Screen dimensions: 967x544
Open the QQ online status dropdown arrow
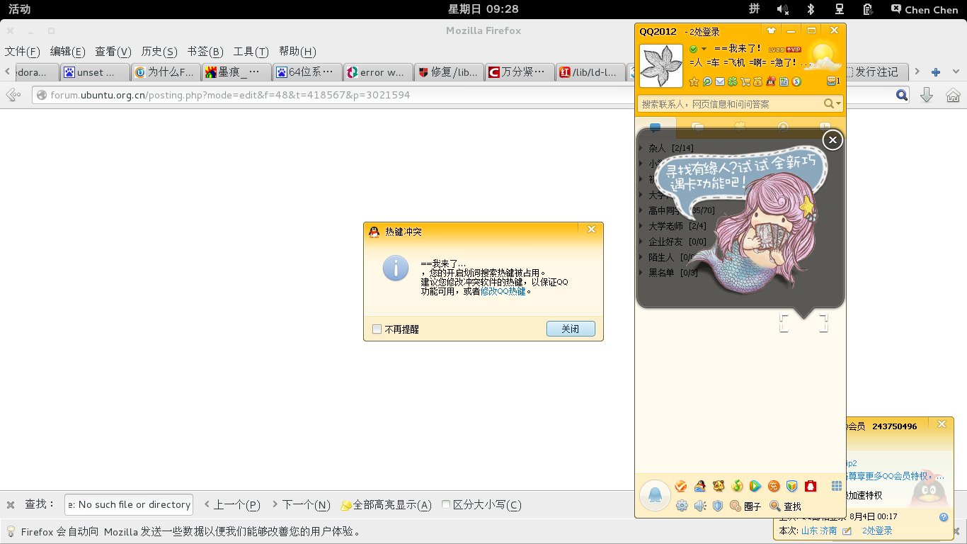click(704, 49)
